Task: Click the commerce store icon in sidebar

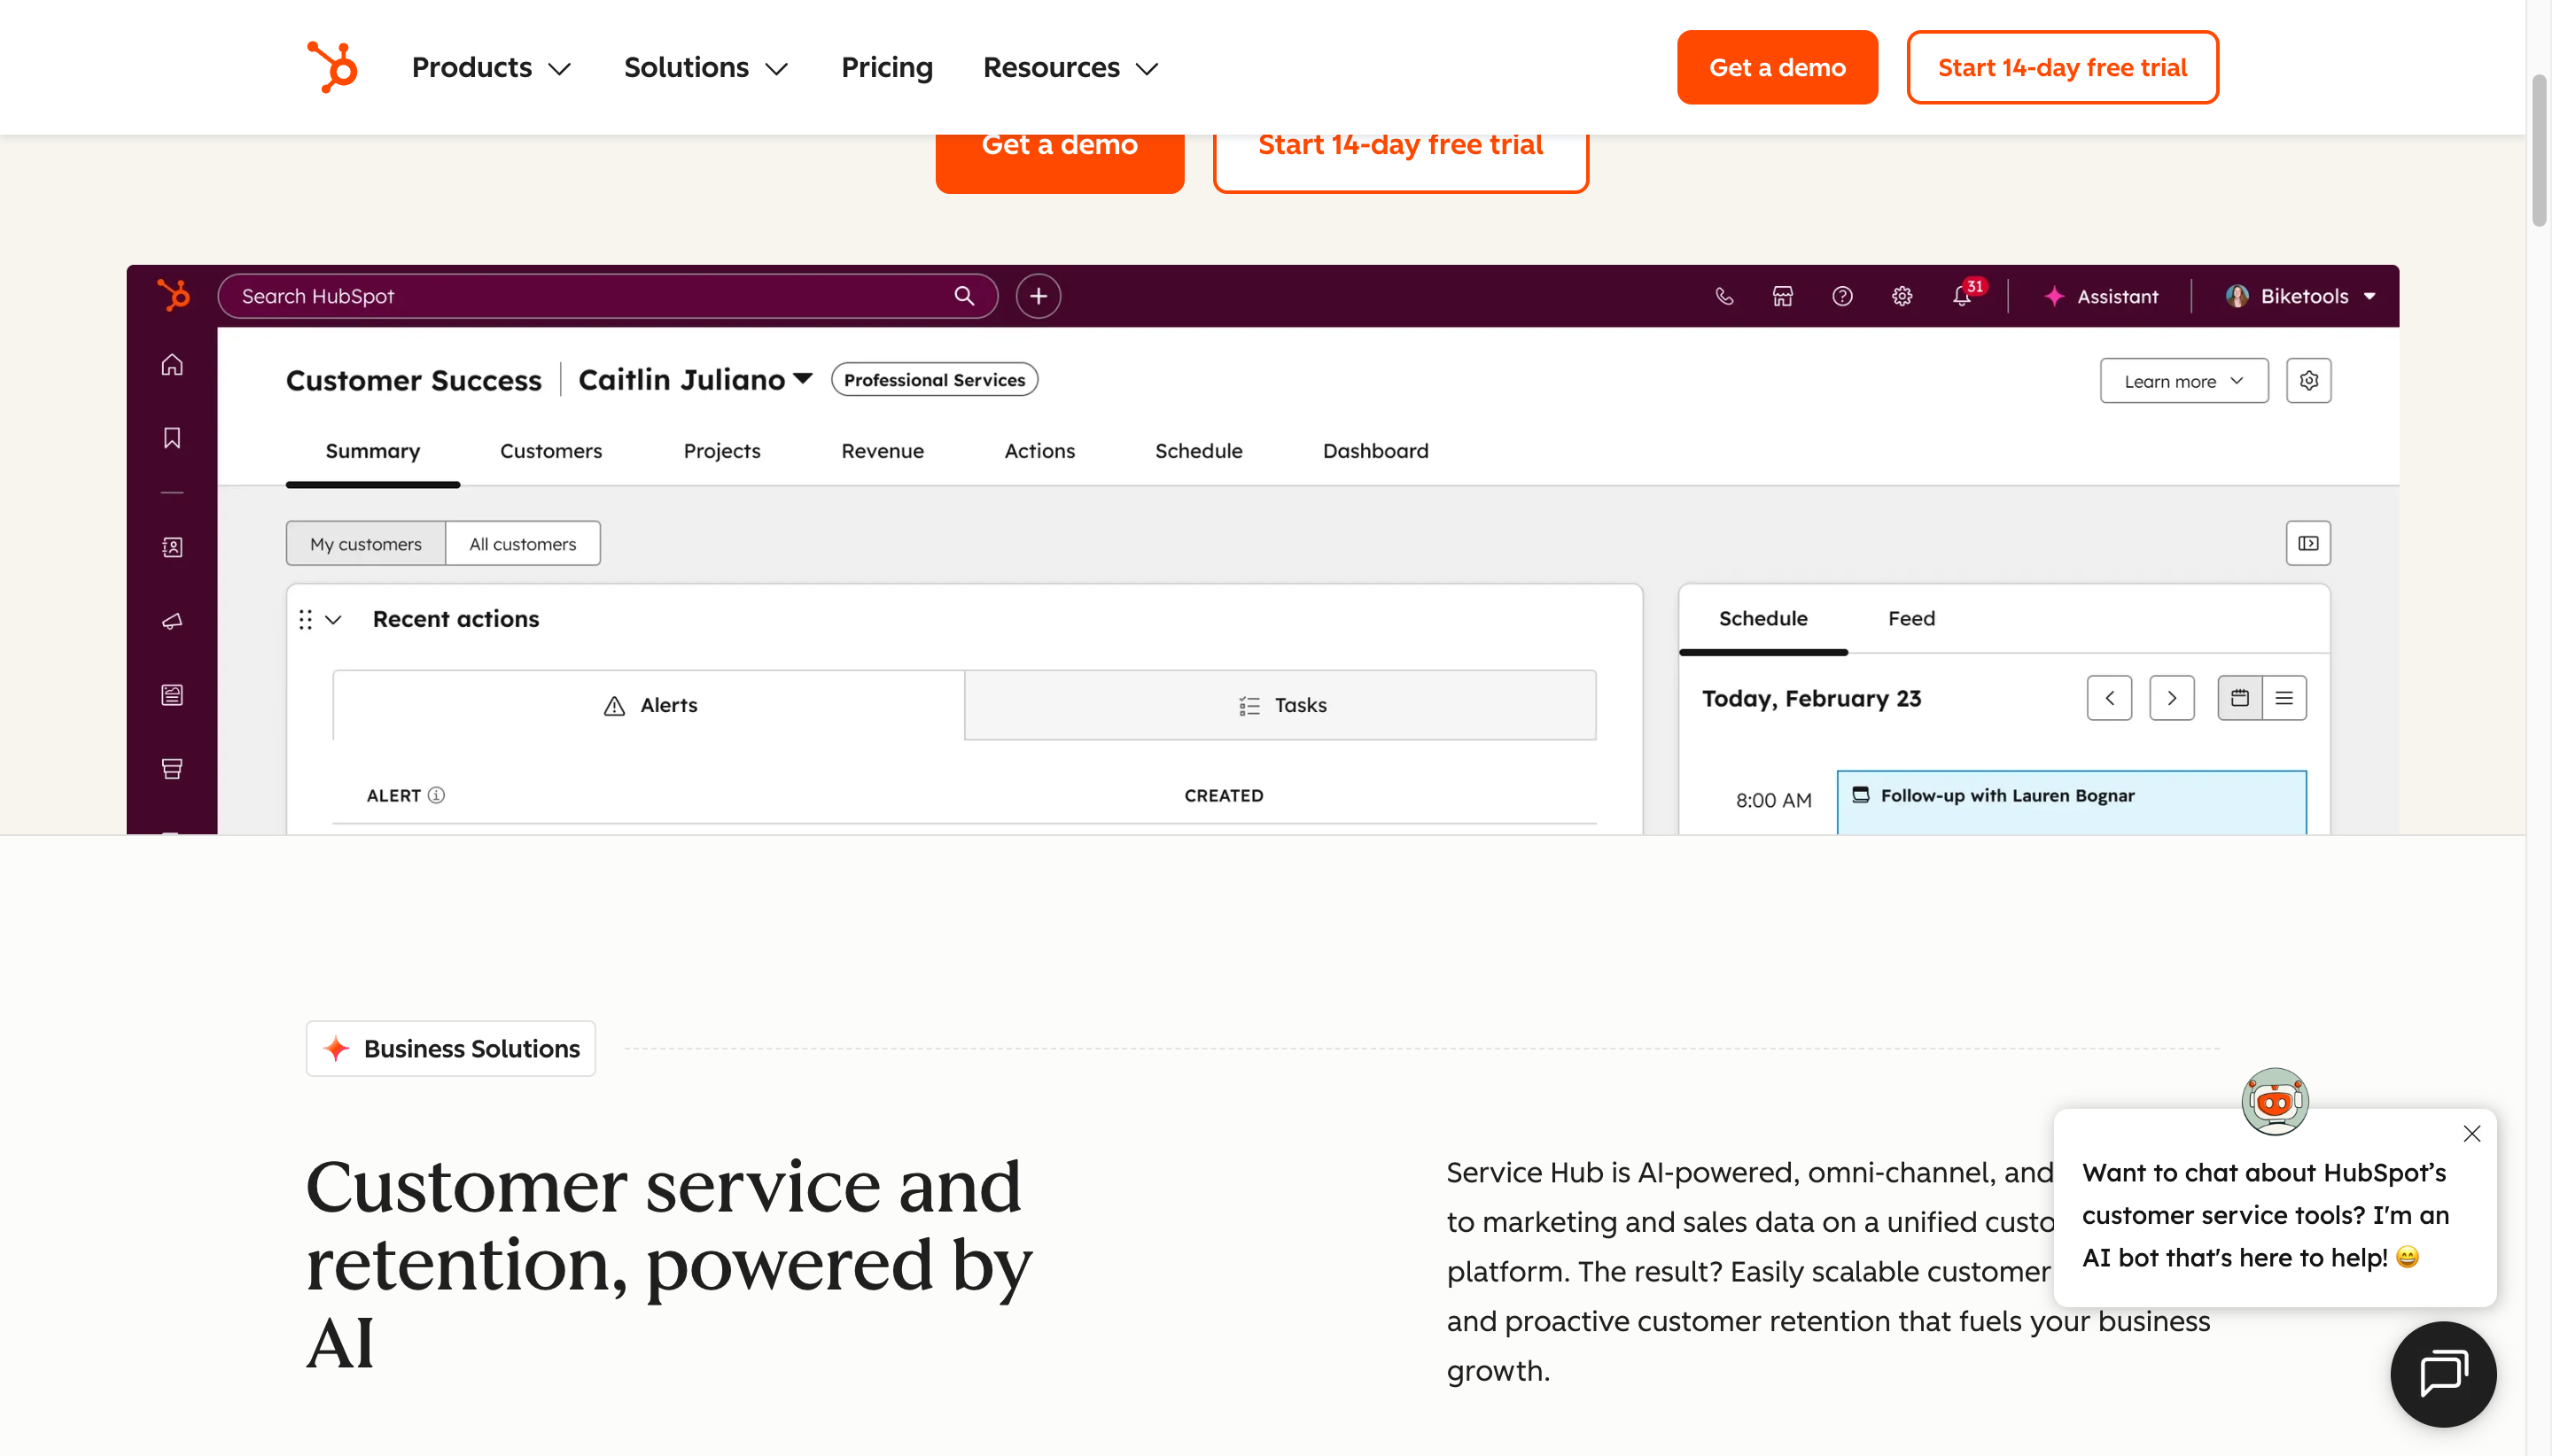Action: [172, 769]
